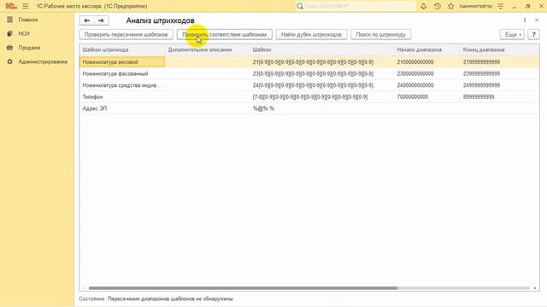Click Продажи sidebar basket icon

[9, 48]
